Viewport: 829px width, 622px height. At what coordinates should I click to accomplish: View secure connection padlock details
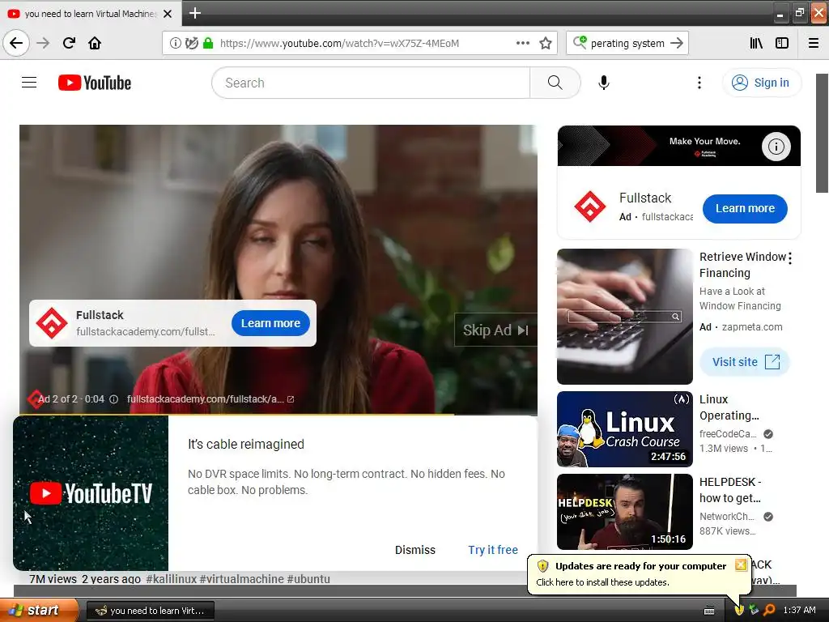(208, 44)
